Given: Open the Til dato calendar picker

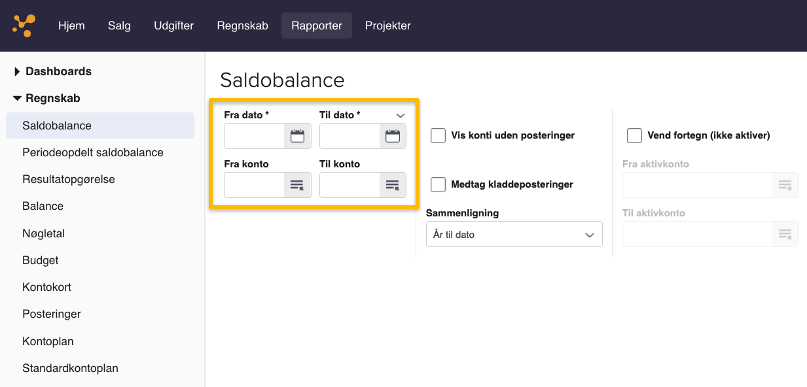Looking at the screenshot, I should (x=393, y=136).
